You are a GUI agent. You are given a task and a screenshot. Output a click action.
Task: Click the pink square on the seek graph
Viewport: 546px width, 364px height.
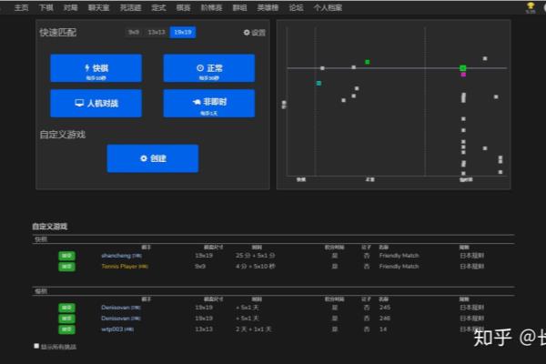[463, 75]
